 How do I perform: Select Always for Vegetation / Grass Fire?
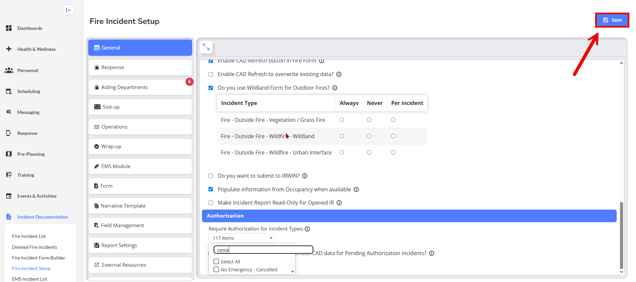tap(342, 120)
